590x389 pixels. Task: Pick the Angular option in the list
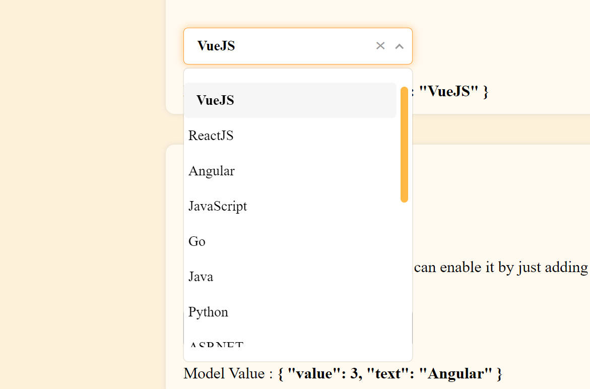212,171
